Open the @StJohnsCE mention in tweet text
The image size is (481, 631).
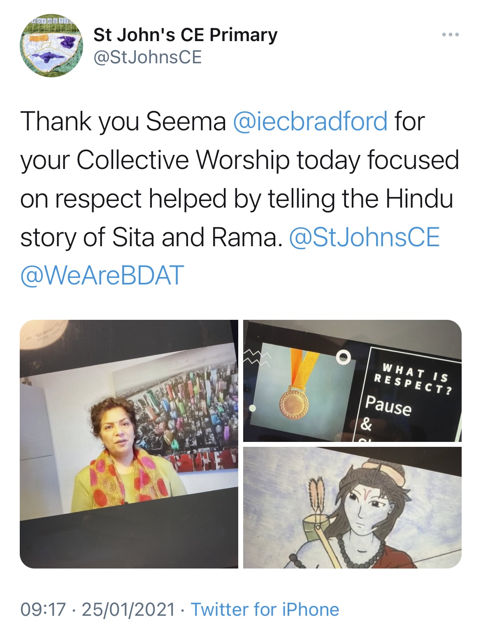(365, 238)
